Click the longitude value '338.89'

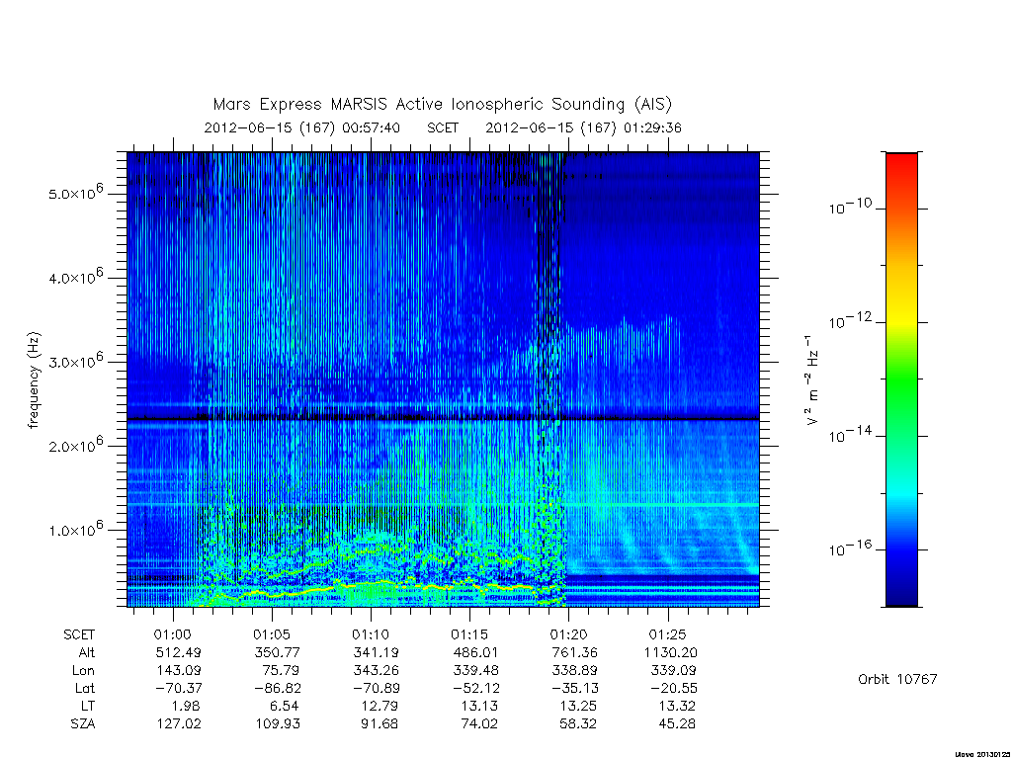pos(574,671)
